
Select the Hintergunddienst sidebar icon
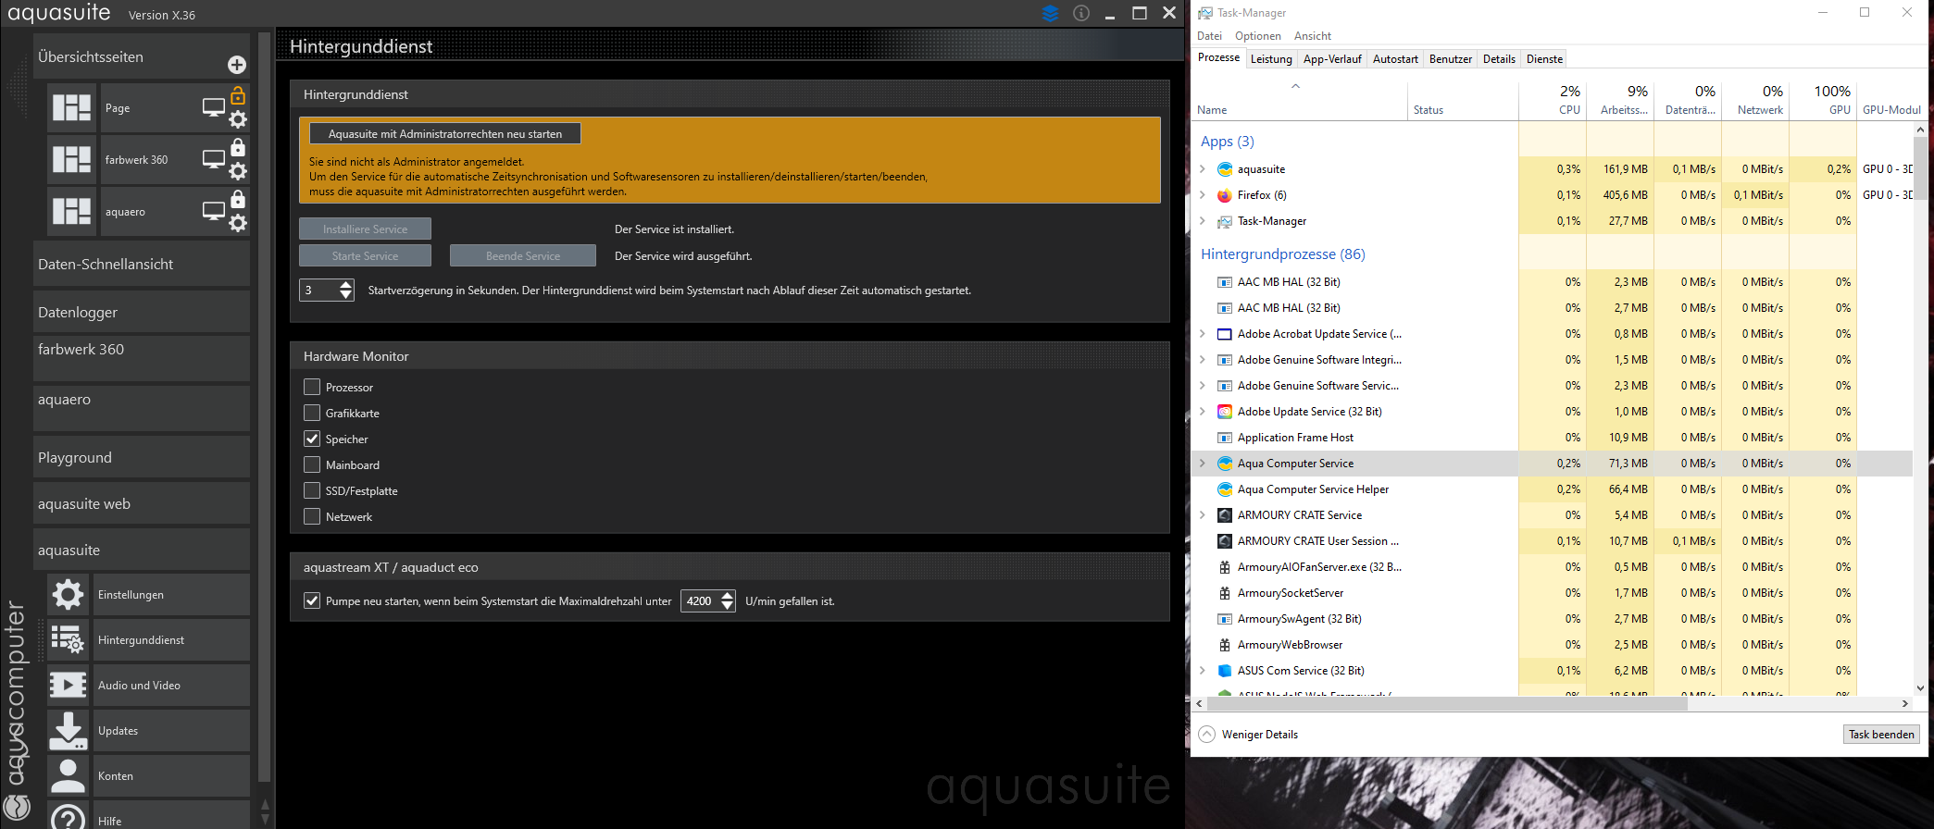69,639
